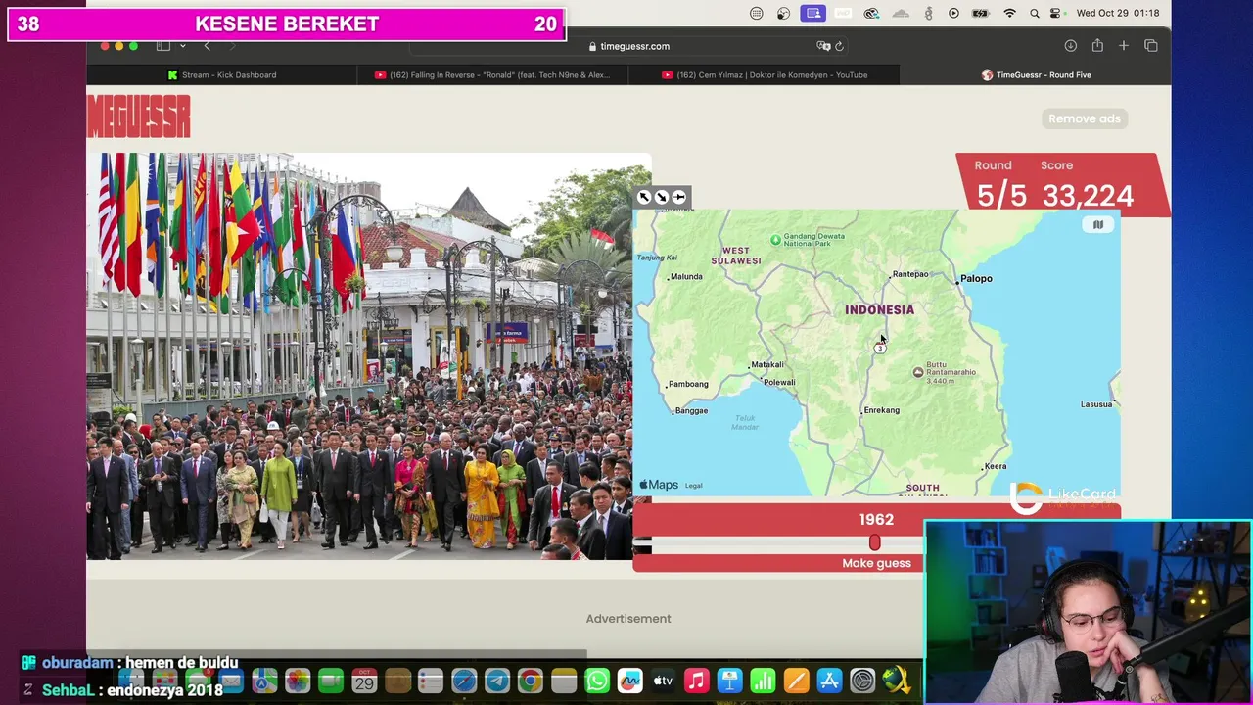1253x705 pixels.
Task: Open Apple TV from the Dock
Action: (663, 681)
